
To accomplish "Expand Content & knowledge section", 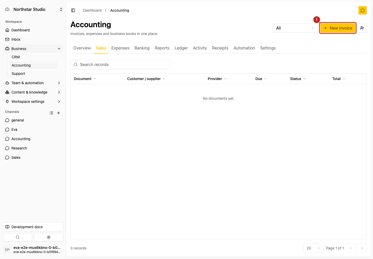I will click(33, 92).
